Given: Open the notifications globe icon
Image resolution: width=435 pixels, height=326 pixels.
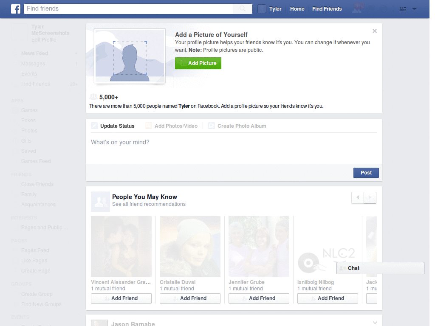Looking at the screenshot, I should (384, 9).
